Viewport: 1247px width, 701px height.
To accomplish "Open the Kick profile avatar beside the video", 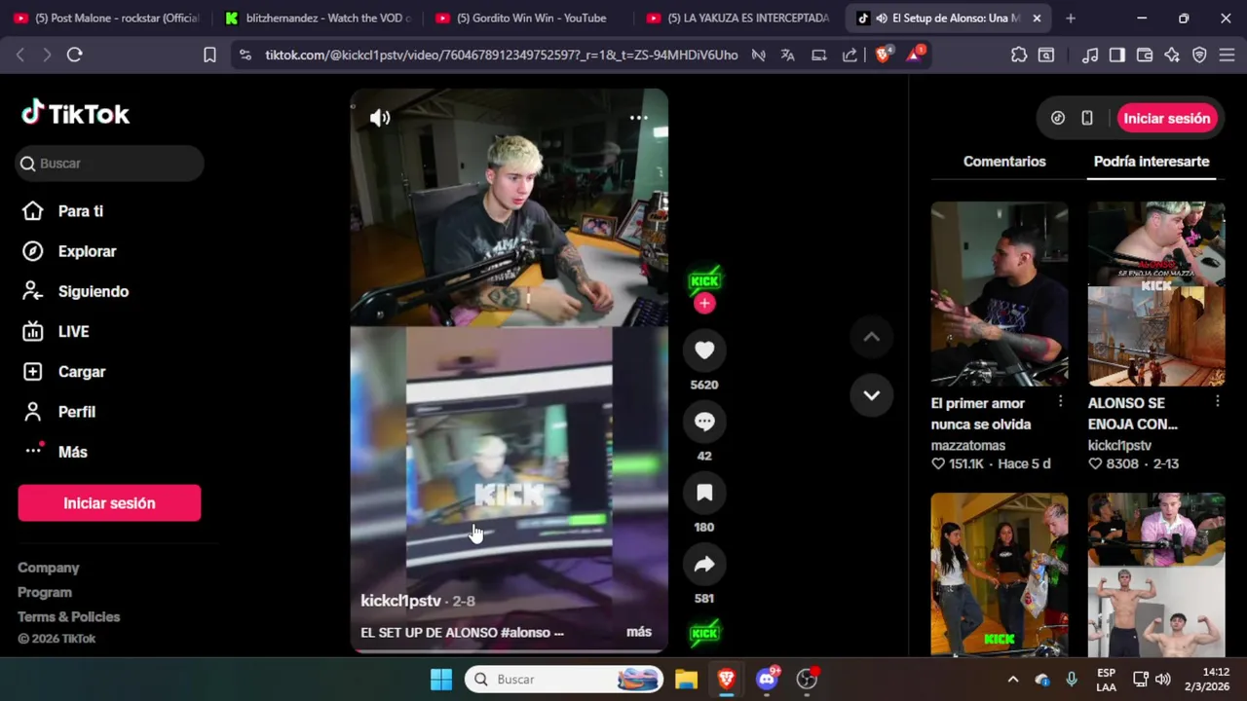I will (704, 280).
